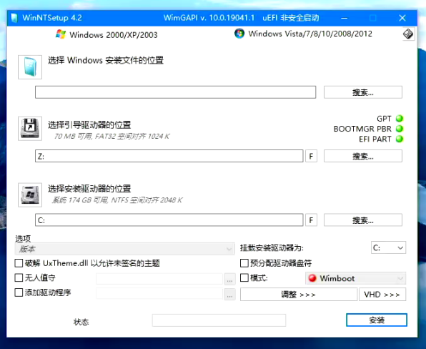Click the EFI PART label text

click(375, 139)
